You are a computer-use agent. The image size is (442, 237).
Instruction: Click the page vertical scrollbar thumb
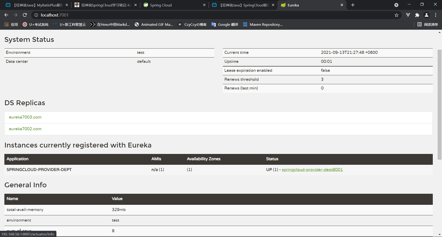click(439, 104)
